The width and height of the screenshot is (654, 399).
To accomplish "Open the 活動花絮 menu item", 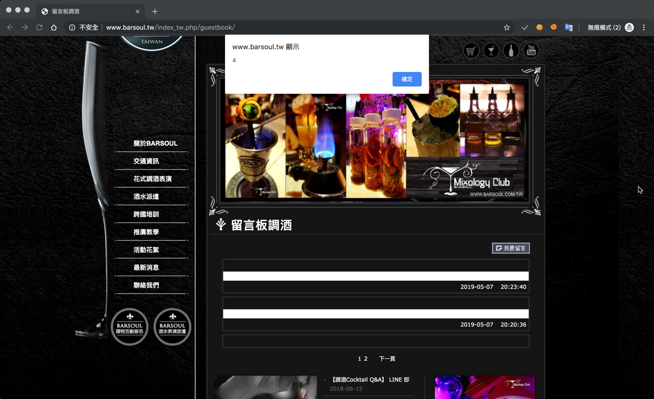I will pyautogui.click(x=146, y=250).
